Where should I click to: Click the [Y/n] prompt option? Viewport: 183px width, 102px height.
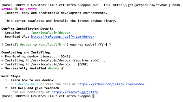tap(103, 44)
